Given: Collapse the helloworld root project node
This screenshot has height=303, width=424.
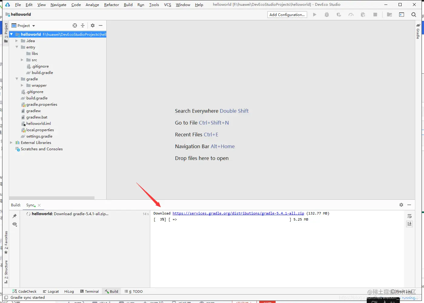Looking at the screenshot, I should (12, 34).
